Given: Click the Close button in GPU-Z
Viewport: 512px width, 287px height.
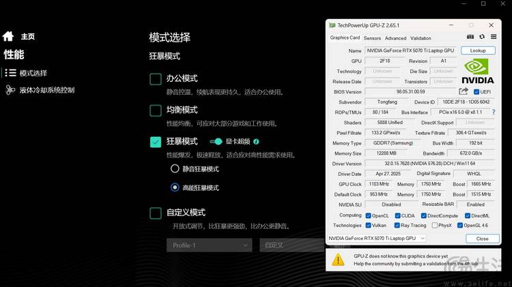Looking at the screenshot, I should coord(482,239).
